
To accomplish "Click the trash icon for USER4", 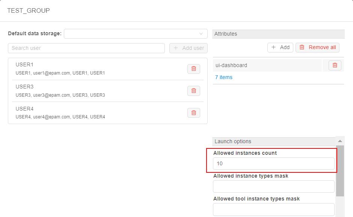I will (194, 113).
